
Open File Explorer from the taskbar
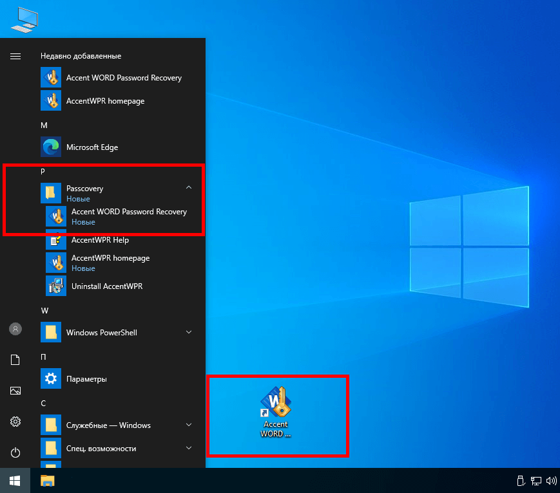[x=47, y=481]
